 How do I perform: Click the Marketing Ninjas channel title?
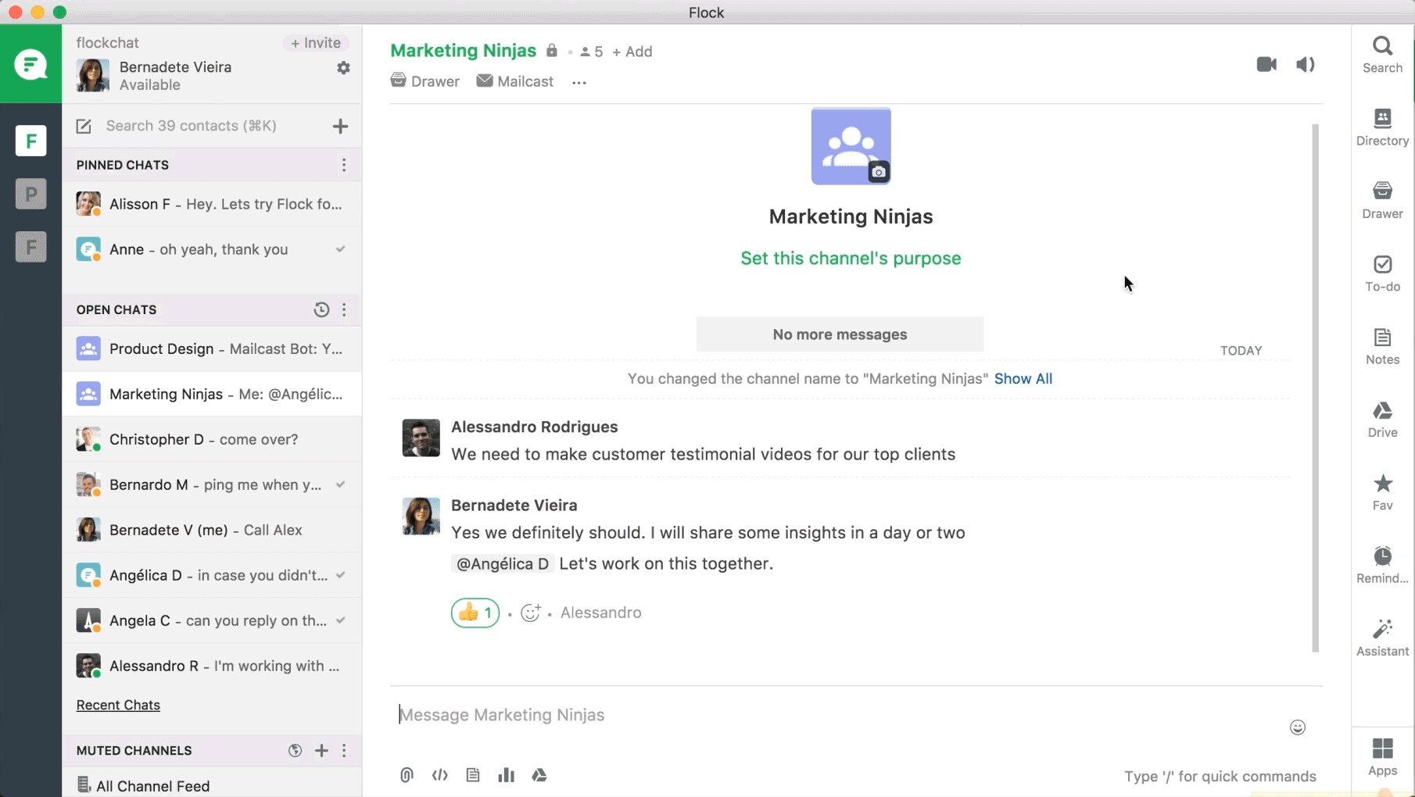click(x=463, y=51)
